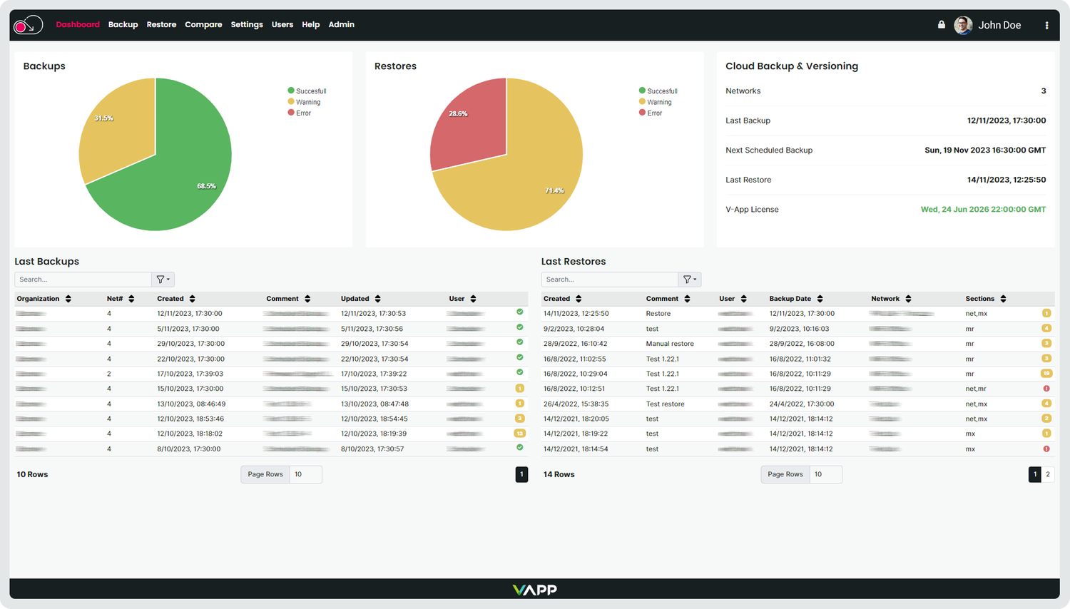1070x609 pixels.
Task: Switch to the Backup menu item
Action: tap(123, 24)
